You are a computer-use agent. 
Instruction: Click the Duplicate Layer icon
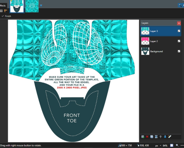point(152,137)
